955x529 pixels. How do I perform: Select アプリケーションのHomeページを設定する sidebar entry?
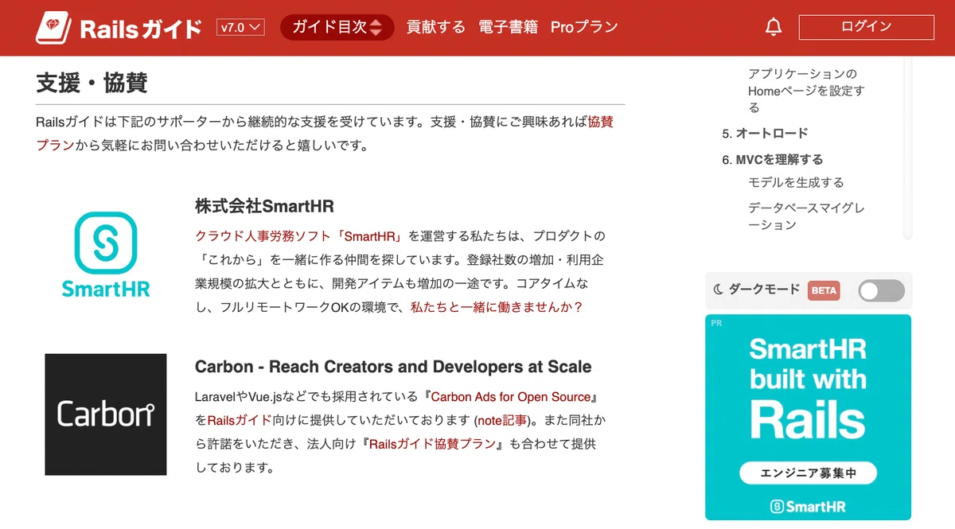805,91
